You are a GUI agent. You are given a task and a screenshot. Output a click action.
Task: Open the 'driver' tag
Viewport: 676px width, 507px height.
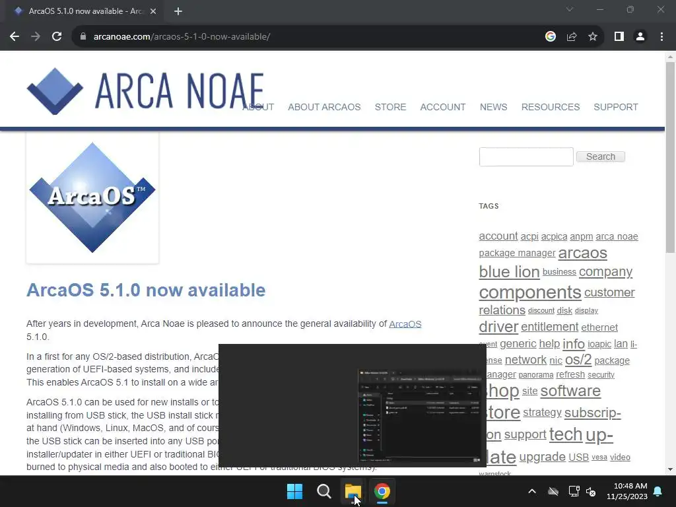(x=498, y=327)
